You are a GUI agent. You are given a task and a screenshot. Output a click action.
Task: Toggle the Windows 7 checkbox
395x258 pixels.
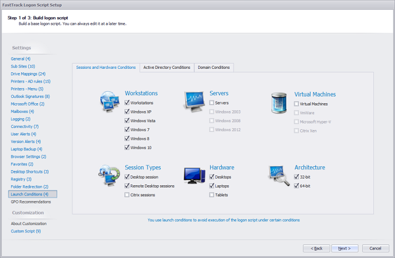127,129
